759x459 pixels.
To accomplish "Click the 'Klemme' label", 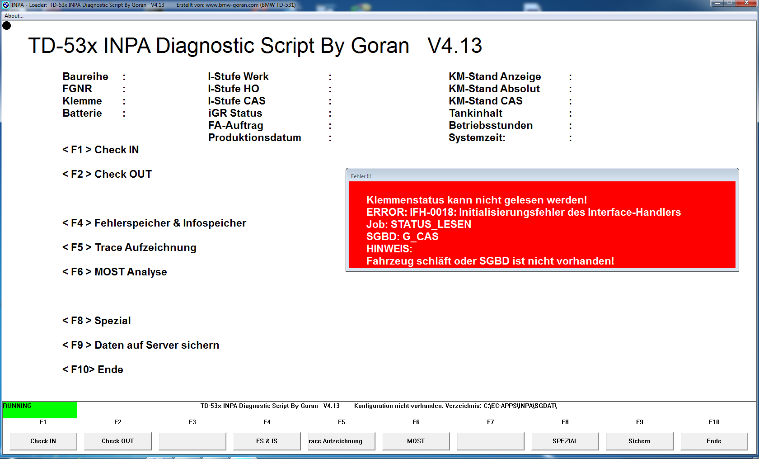I will pos(82,101).
